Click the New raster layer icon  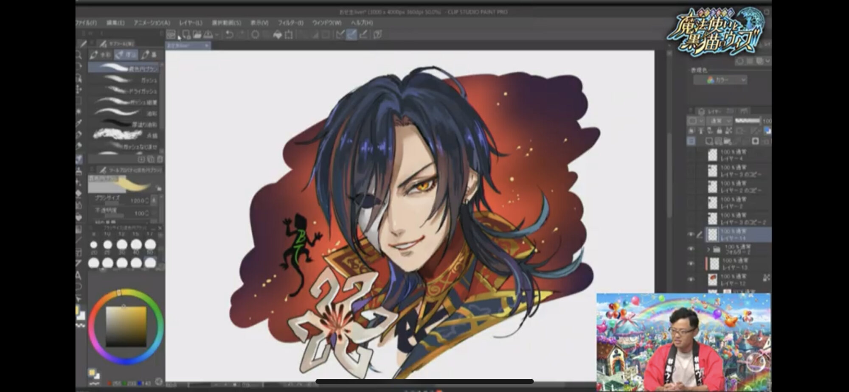(708, 141)
